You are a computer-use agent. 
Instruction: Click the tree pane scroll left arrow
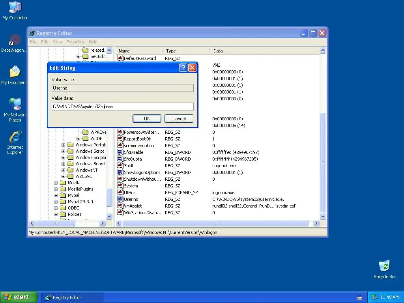[32, 223]
